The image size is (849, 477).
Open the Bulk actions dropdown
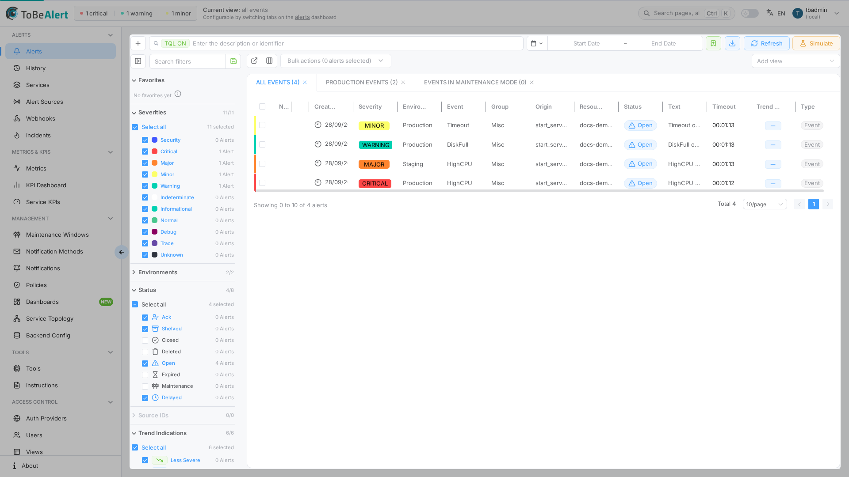pos(336,61)
